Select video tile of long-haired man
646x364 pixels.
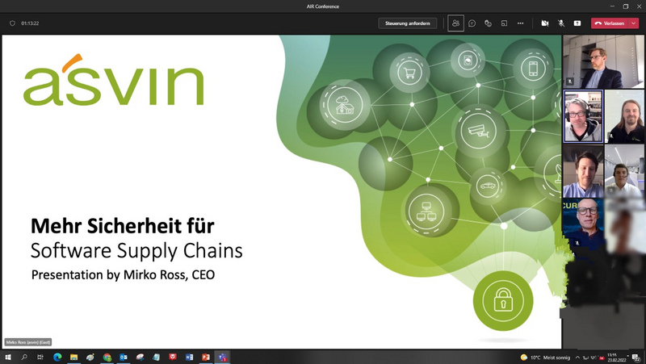click(x=624, y=116)
